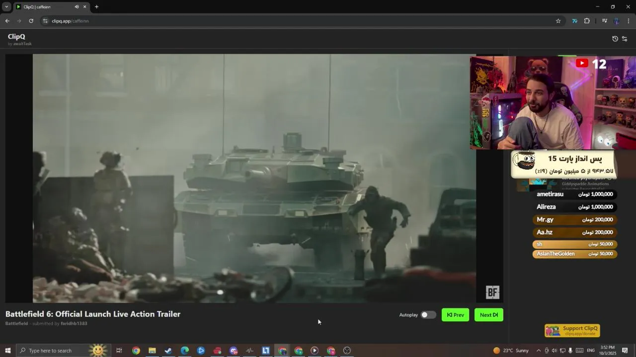
Task: Click the Battlefield channel name label
Action: pyautogui.click(x=16, y=323)
